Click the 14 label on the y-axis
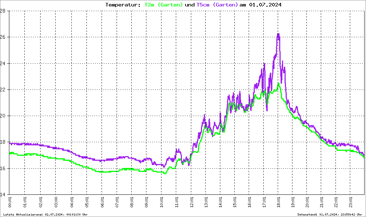 point(3,194)
